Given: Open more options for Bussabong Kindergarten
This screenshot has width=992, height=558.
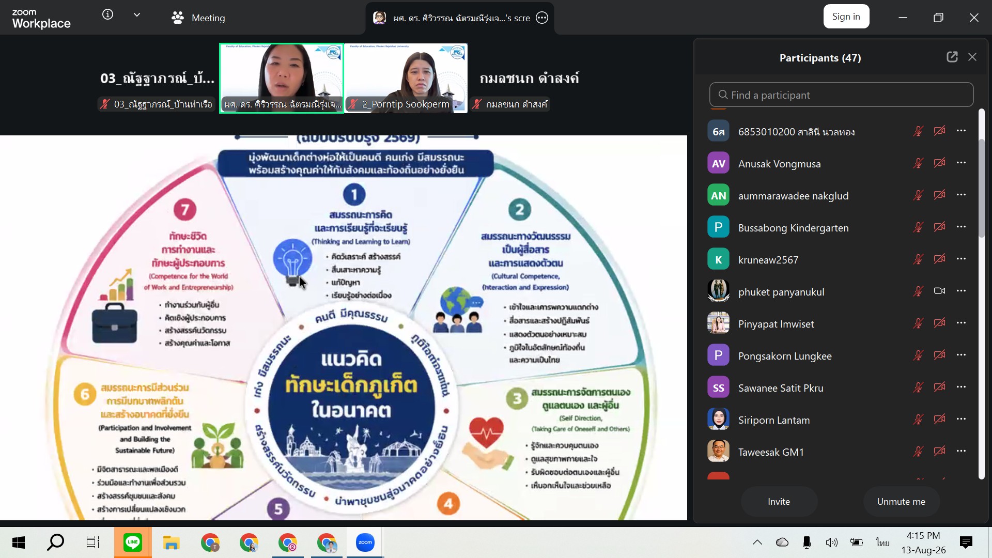Looking at the screenshot, I should coord(961,227).
